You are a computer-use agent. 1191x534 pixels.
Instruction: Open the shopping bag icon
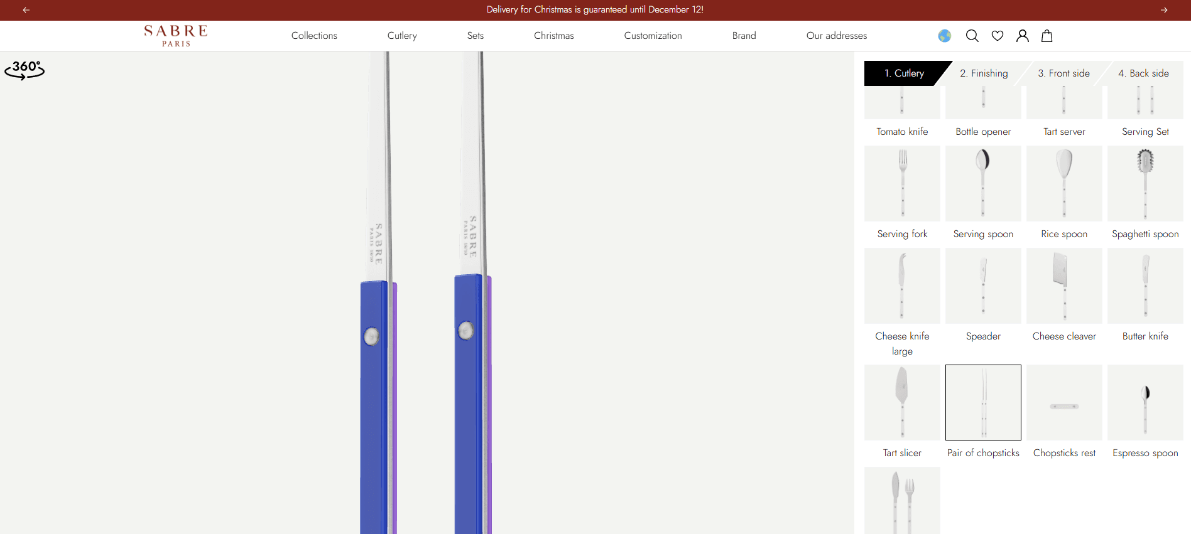[x=1047, y=36]
